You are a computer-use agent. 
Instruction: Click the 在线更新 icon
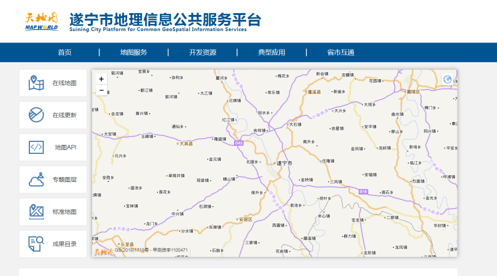(x=37, y=115)
